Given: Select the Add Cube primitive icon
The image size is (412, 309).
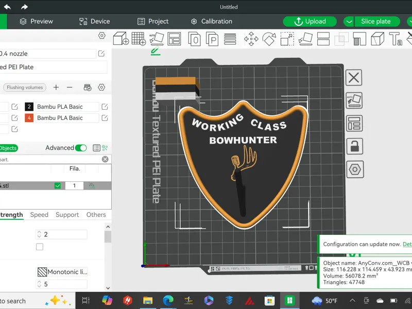Looking at the screenshot, I should (121, 39).
